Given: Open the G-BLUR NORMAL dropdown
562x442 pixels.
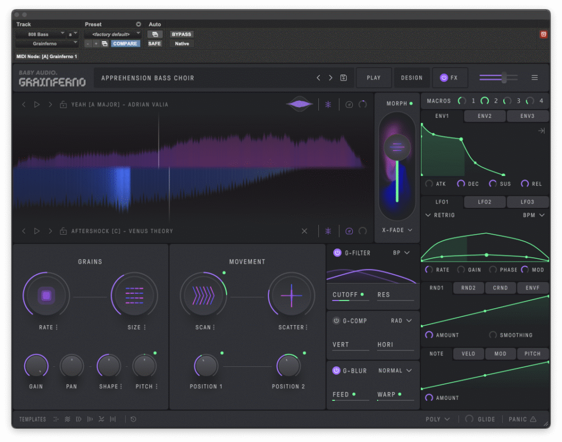Looking at the screenshot, I should 395,370.
